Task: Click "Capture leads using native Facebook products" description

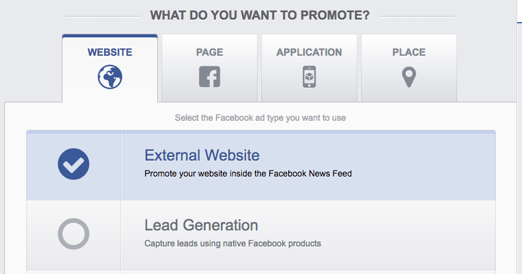Action: tap(233, 243)
